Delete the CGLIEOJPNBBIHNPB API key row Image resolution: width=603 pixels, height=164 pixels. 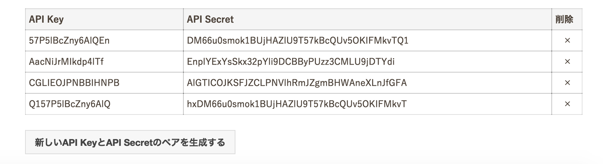[567, 83]
